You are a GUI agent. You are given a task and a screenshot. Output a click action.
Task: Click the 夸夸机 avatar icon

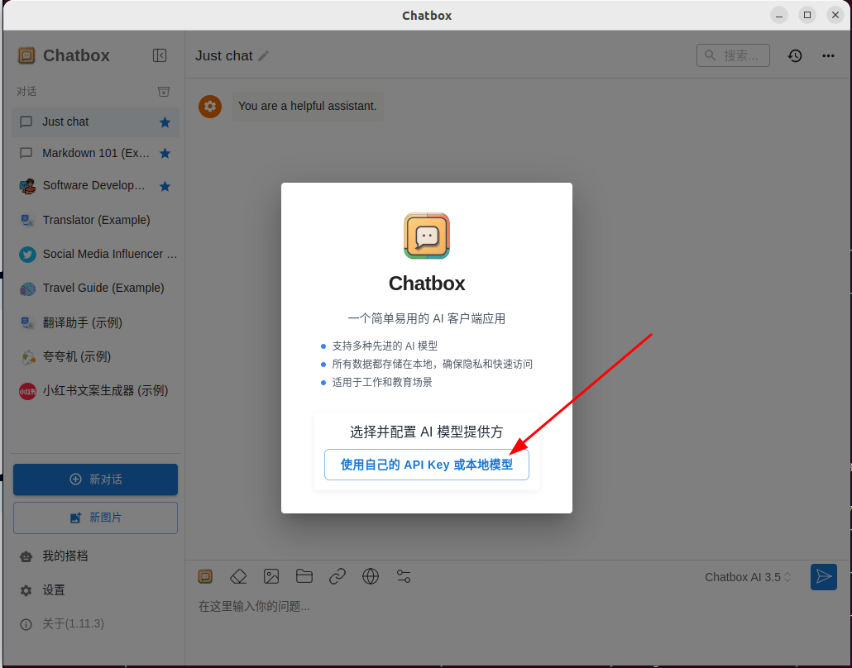(28, 357)
